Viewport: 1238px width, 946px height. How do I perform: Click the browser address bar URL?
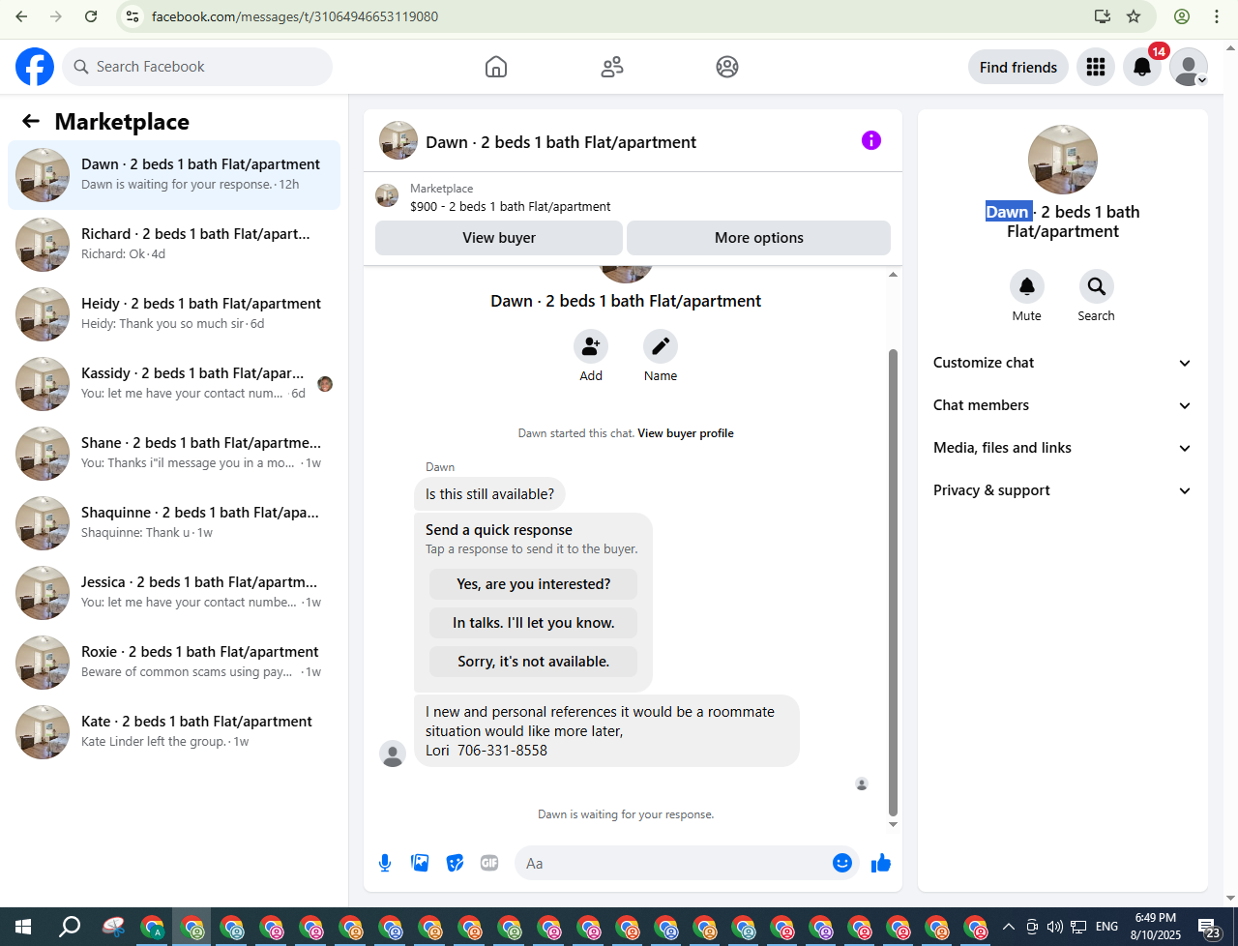pos(295,16)
